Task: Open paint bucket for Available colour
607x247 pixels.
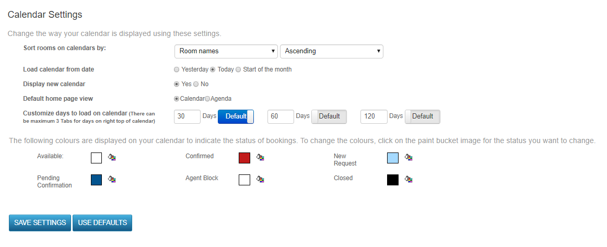Action: point(112,157)
